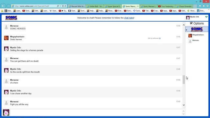Image resolution: width=210 pixels, height=118 pixels.
Task: Click the chat message input field
Action: pos(96,112)
